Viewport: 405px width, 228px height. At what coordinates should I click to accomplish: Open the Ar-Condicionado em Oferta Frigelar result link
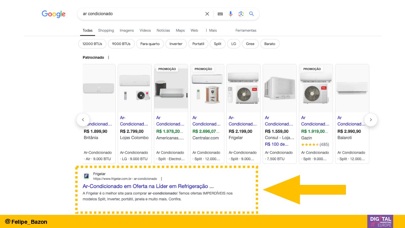pos(148,186)
